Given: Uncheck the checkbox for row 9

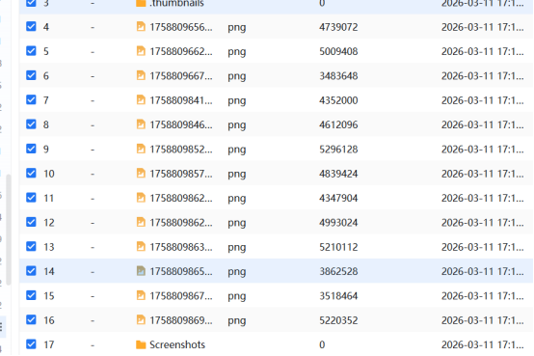Looking at the screenshot, I should click(x=31, y=149).
